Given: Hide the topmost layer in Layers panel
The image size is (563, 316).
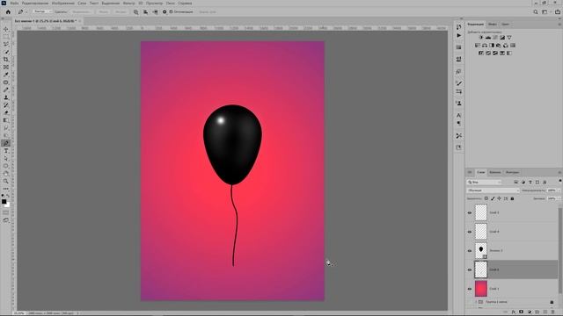Looking at the screenshot, I should pyautogui.click(x=470, y=212).
